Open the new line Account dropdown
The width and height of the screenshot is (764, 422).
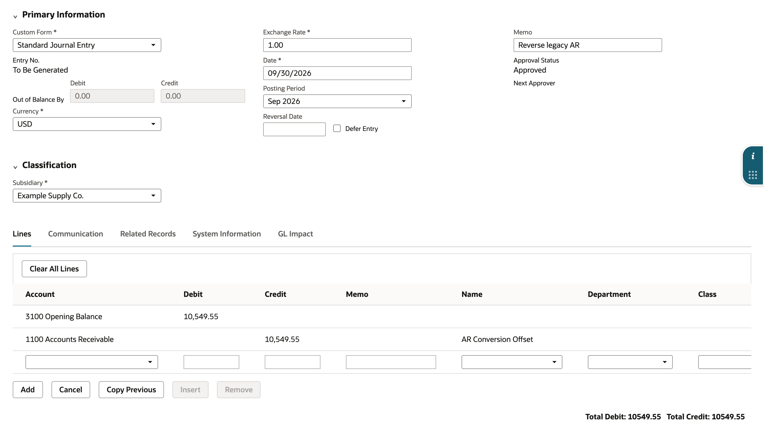92,362
